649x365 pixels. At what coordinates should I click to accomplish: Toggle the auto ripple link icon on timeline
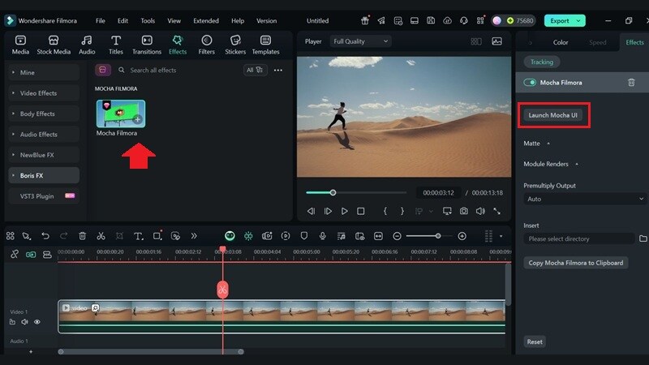(x=31, y=255)
